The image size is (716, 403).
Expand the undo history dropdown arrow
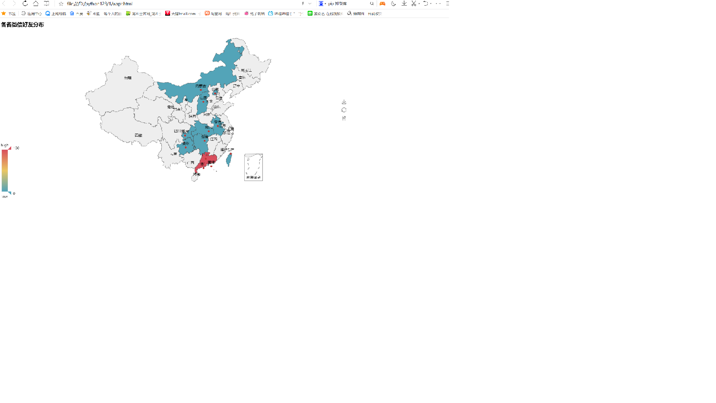431,4
